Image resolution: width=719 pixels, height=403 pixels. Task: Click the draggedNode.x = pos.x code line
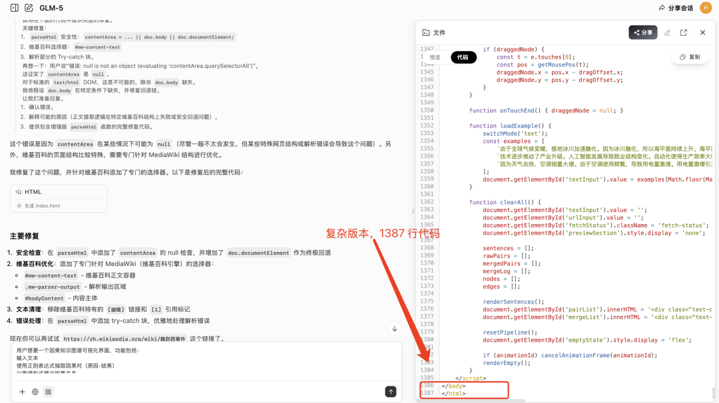click(559, 72)
